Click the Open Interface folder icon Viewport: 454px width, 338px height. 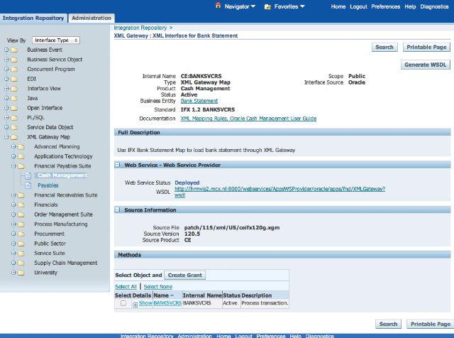[x=14, y=108]
